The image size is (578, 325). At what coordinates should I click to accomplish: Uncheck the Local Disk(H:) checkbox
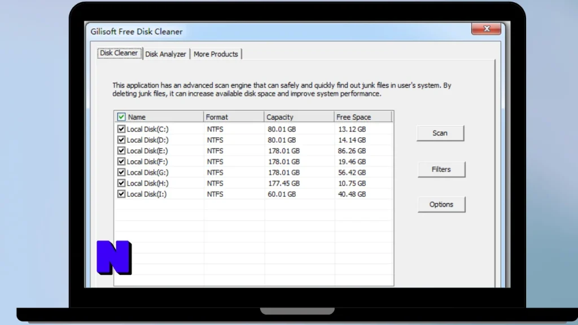coord(121,183)
